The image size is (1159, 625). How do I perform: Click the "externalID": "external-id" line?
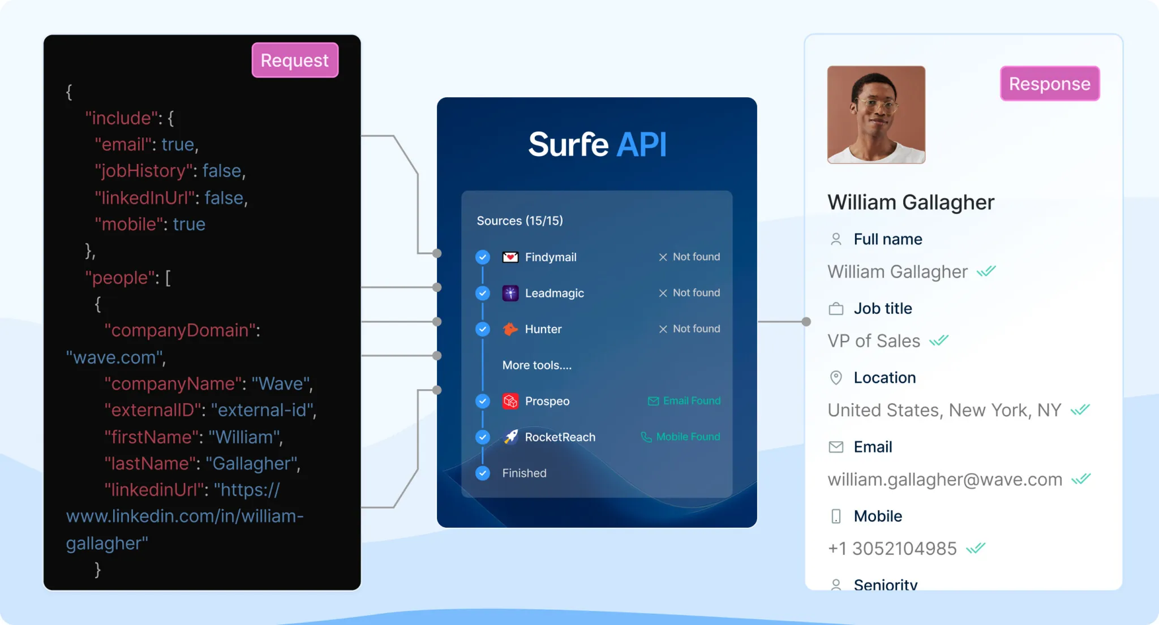[x=211, y=410]
